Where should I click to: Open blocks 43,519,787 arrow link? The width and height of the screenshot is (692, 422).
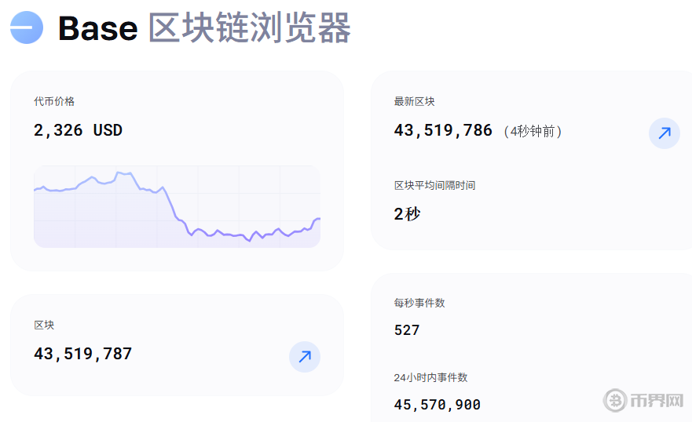(305, 357)
